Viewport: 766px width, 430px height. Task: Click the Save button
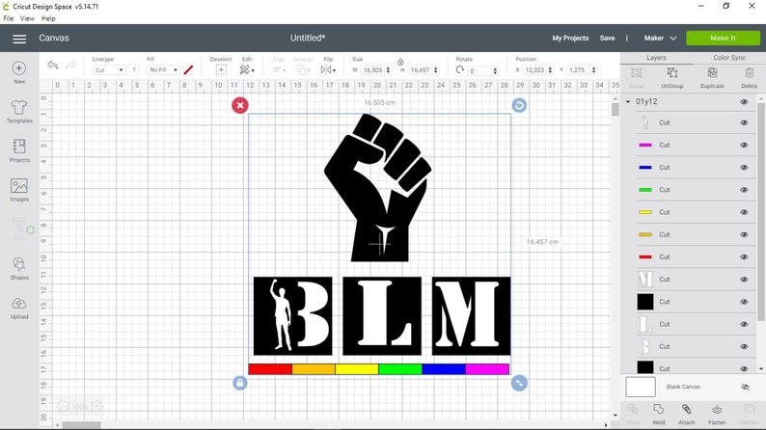click(x=607, y=38)
